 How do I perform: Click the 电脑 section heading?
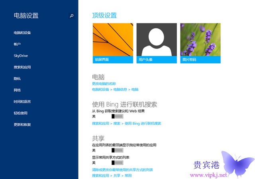tap(98, 77)
